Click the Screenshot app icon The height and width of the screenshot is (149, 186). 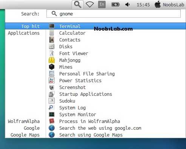[x=52, y=87]
